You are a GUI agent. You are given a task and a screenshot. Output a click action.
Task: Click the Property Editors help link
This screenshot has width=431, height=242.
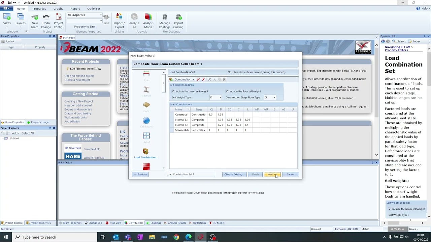coord(396,50)
